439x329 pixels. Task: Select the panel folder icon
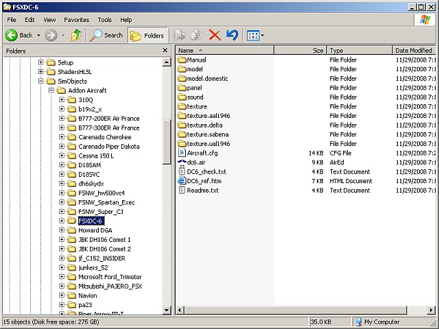[x=182, y=88]
